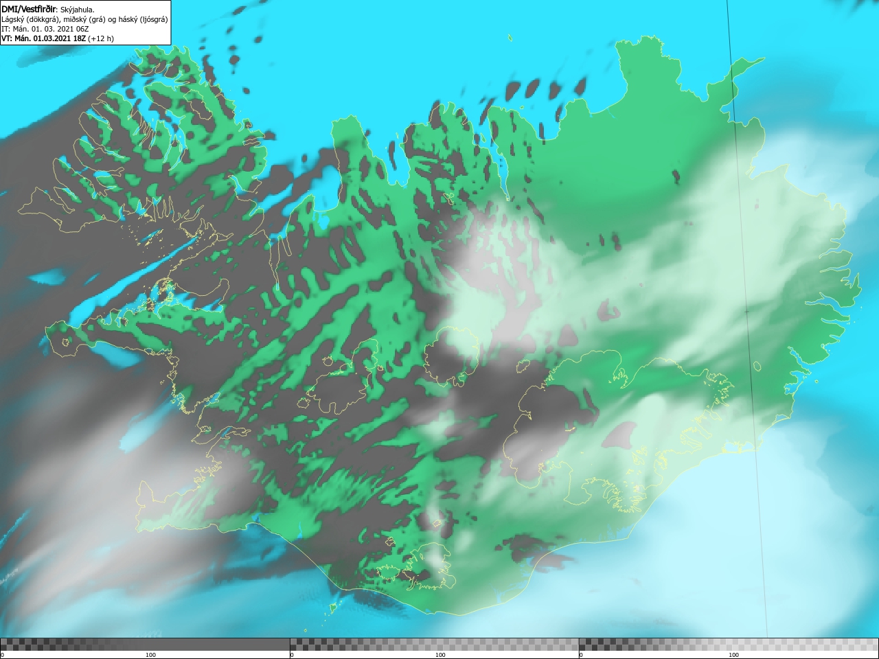Click the initial time "IT: Mán. 01. 03. 2021 06Z"
Viewport: 879px width, 659px height.
45,29
